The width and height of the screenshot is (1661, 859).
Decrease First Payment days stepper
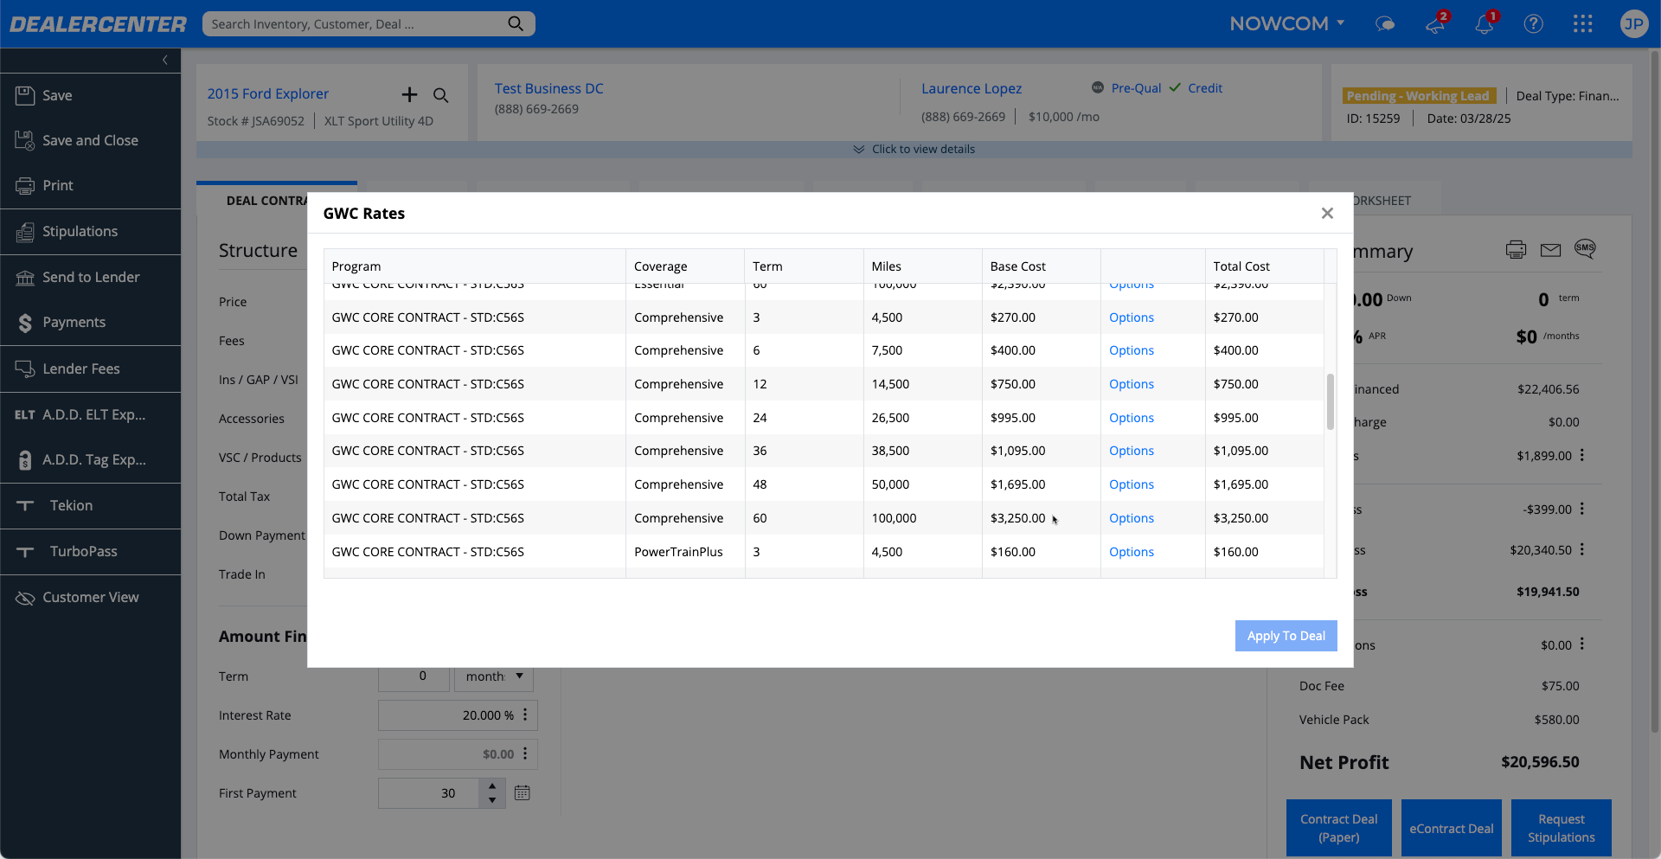[492, 800]
